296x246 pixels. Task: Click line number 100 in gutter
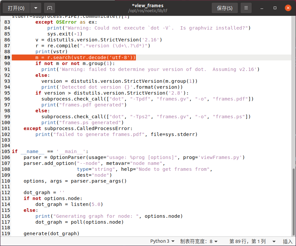click(6, 123)
